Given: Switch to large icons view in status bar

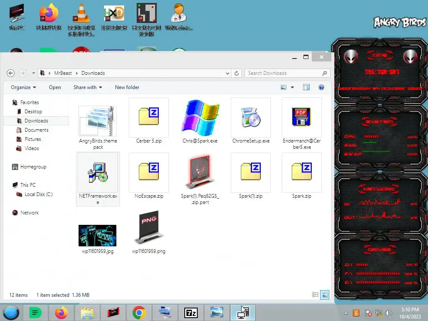Looking at the screenshot, I should coord(325,295).
